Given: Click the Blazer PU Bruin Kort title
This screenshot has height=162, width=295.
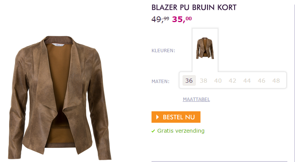Looking at the screenshot, I should 194,8.
